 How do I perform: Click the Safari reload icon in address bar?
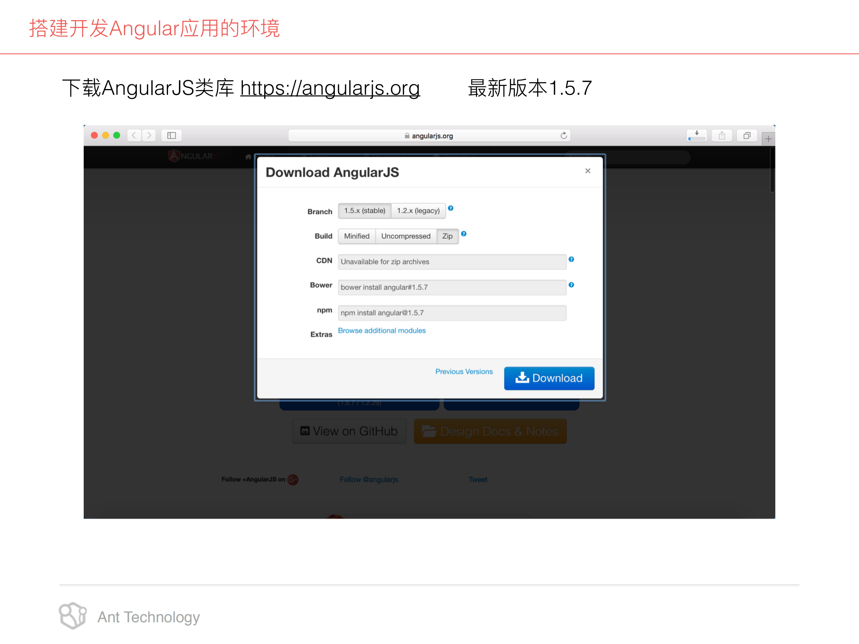[564, 136]
